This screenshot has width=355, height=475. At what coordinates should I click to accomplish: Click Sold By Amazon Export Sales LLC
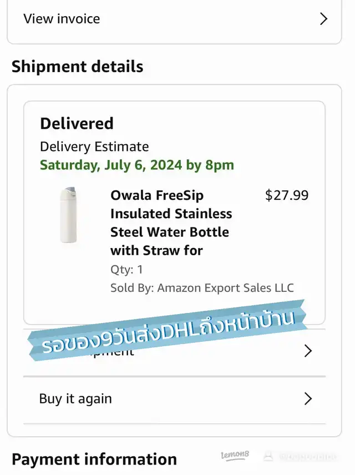(x=202, y=287)
